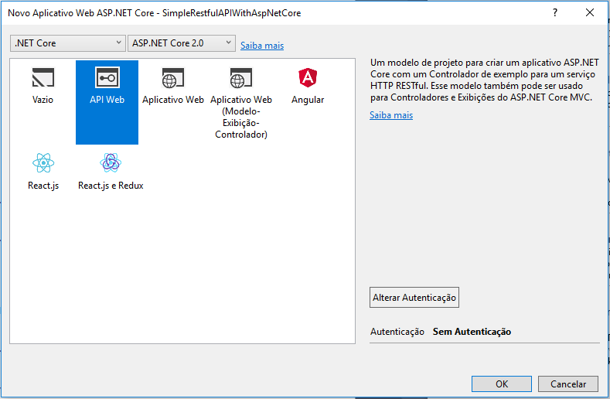Open the ASP.NET Core 2.0 version dropdown
Viewport: 610px width, 399px height.
181,43
